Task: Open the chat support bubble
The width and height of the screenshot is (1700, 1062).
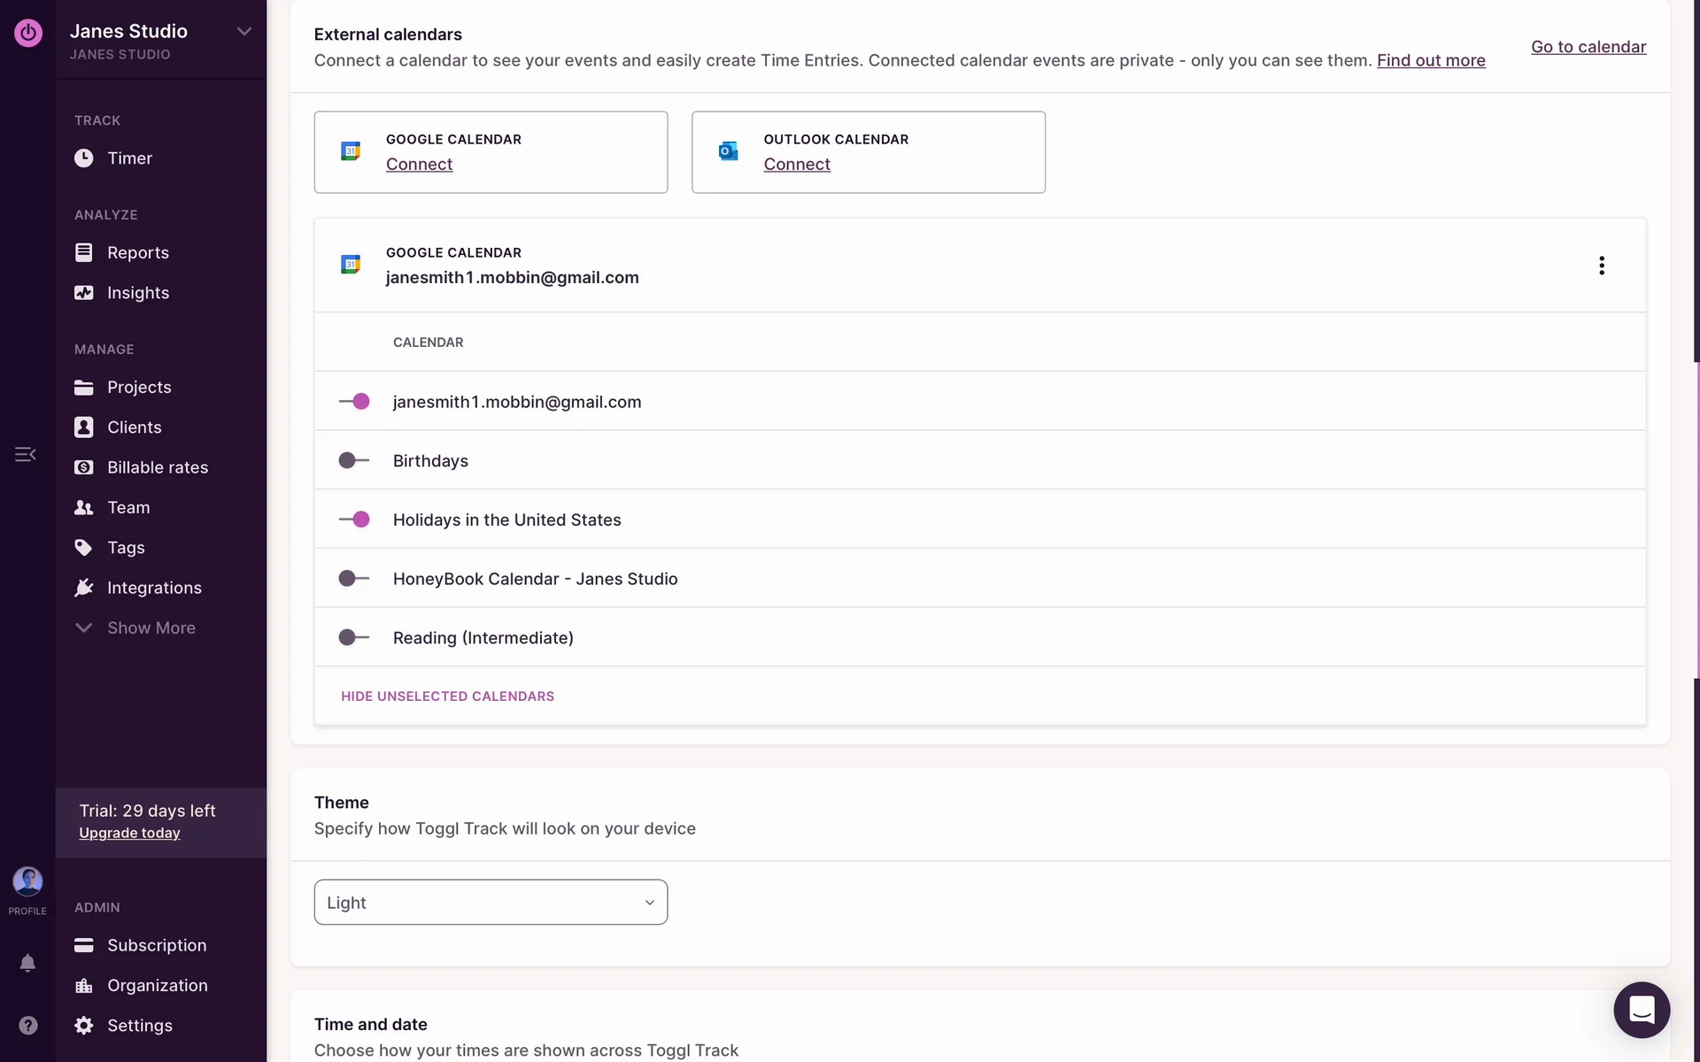Action: coord(1641,1009)
